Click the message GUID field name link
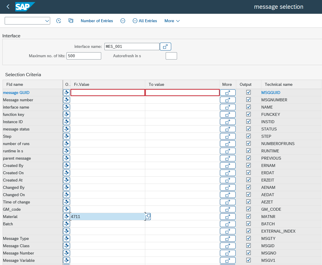Viewport: 322px width, 265px height. pyautogui.click(x=16, y=93)
